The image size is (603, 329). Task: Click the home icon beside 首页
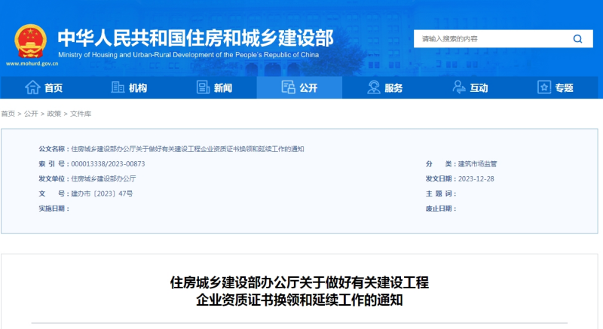coord(32,88)
